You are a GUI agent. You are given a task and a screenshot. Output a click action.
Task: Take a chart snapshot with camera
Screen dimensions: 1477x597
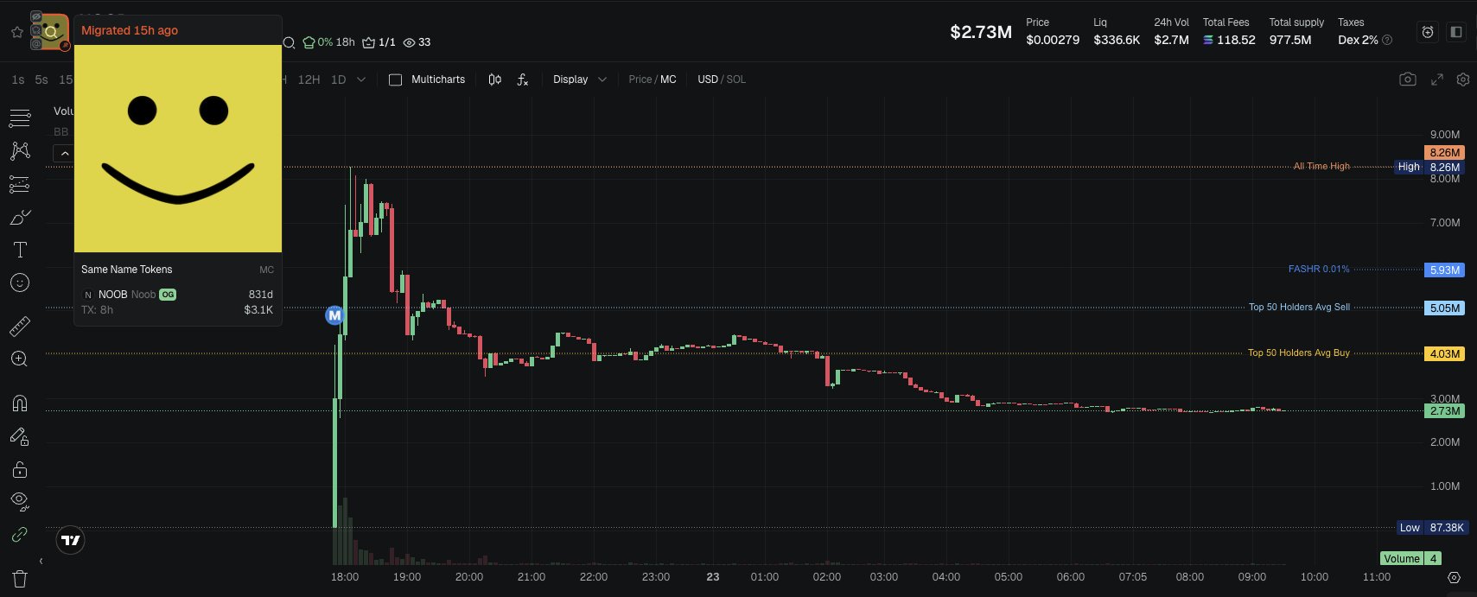pos(1407,79)
